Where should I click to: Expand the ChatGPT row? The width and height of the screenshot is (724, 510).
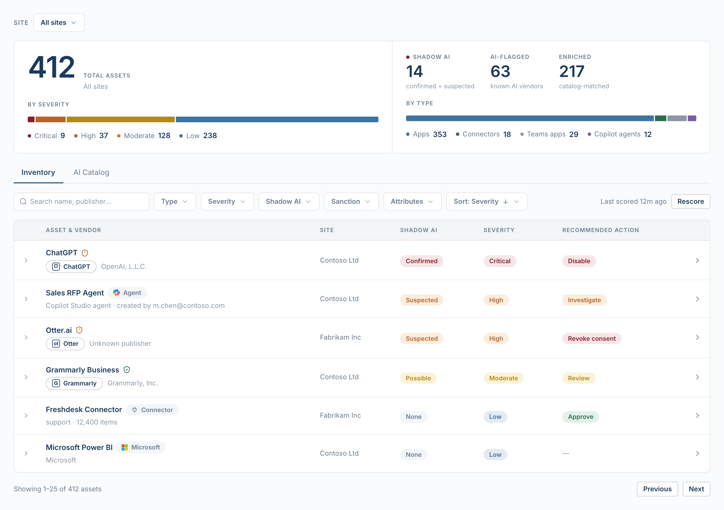coord(26,260)
